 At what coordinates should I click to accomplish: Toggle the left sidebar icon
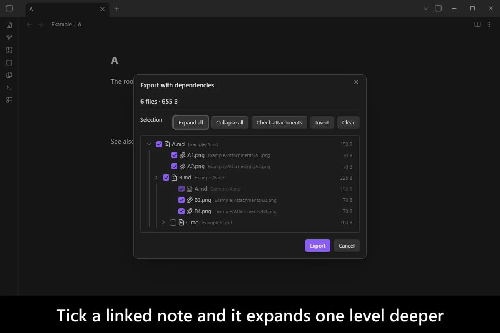[x=9, y=8]
